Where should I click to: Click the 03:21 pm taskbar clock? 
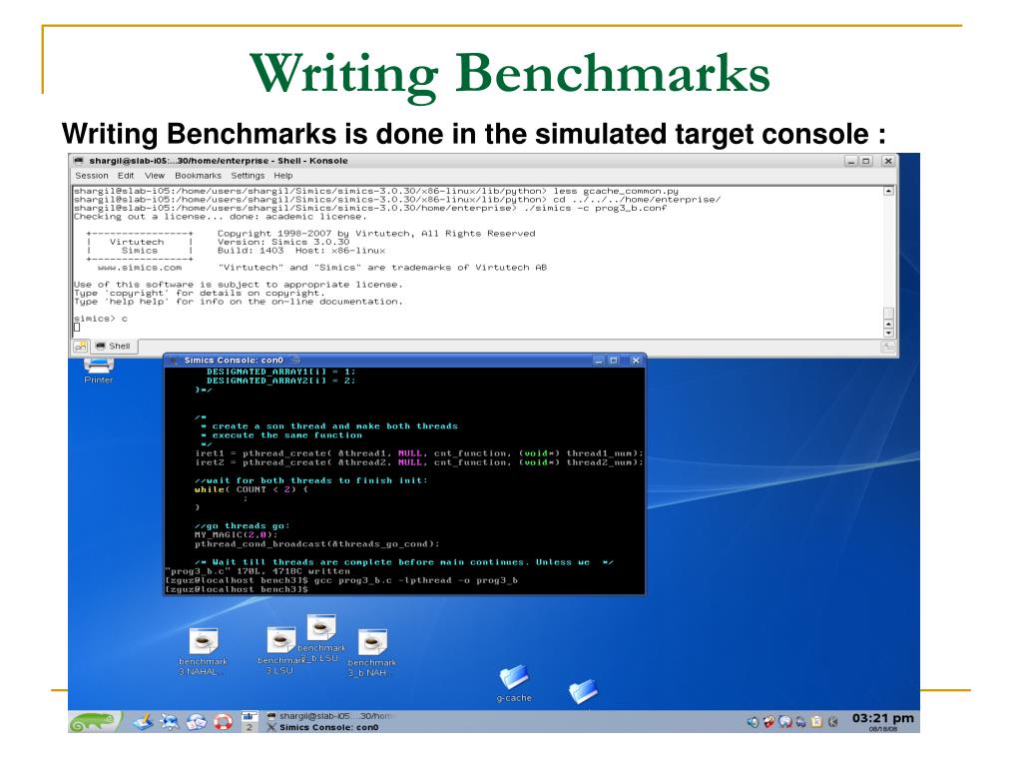coord(882,719)
